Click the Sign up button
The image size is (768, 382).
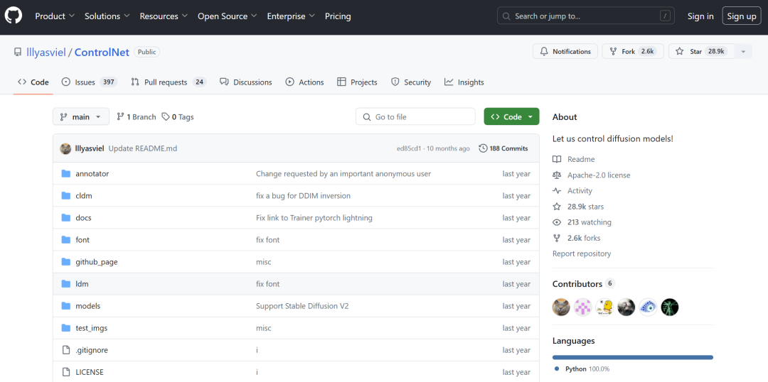coord(742,16)
